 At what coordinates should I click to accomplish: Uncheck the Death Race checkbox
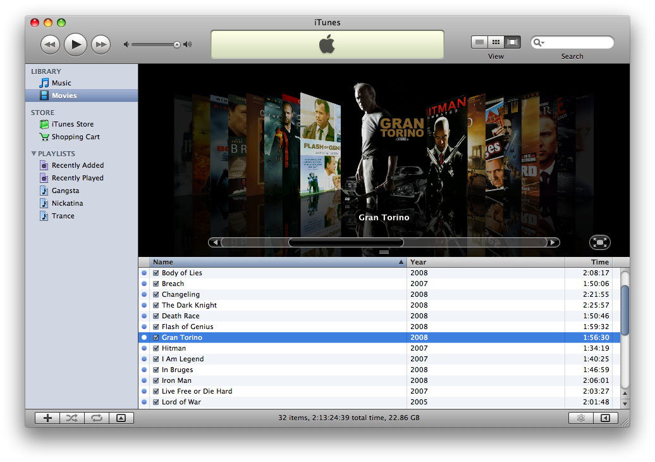click(x=156, y=316)
